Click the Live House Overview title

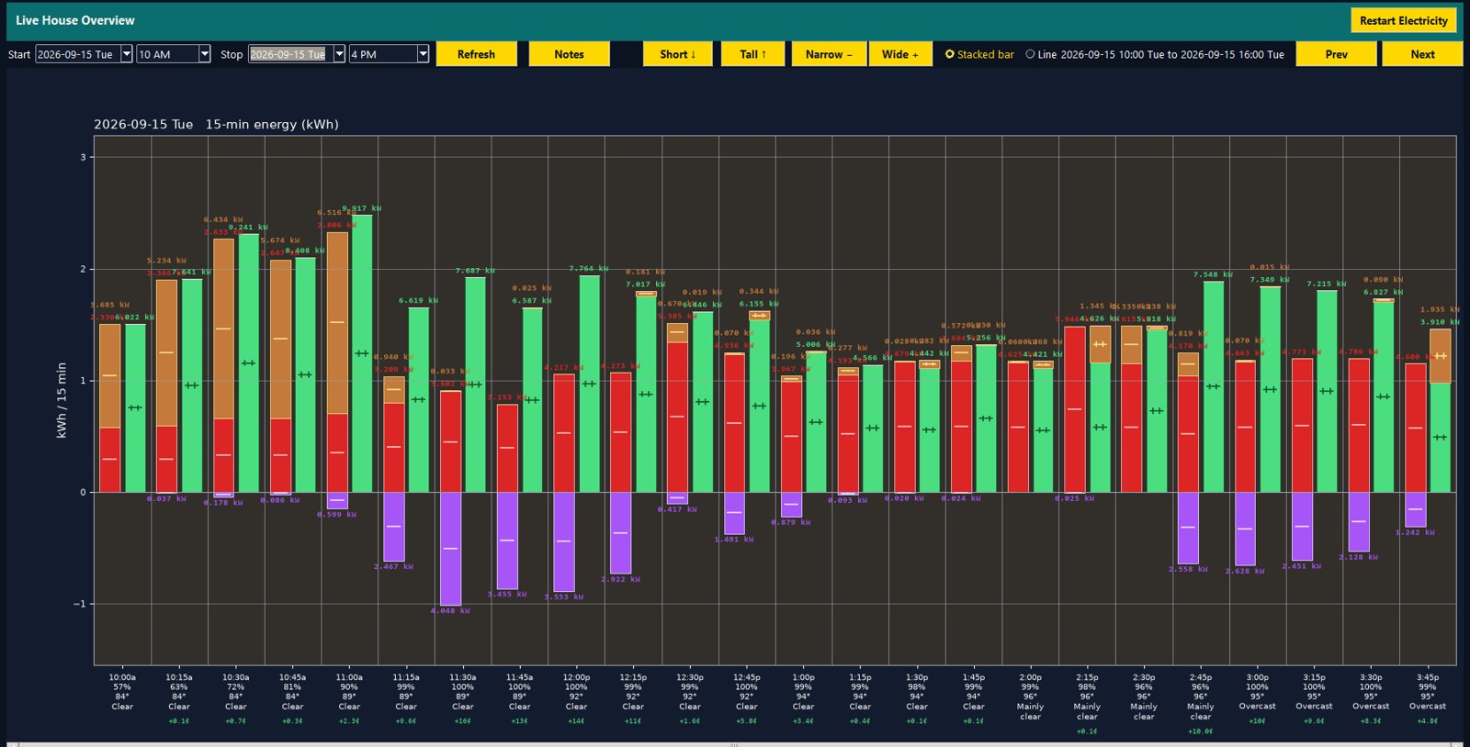[x=75, y=20]
